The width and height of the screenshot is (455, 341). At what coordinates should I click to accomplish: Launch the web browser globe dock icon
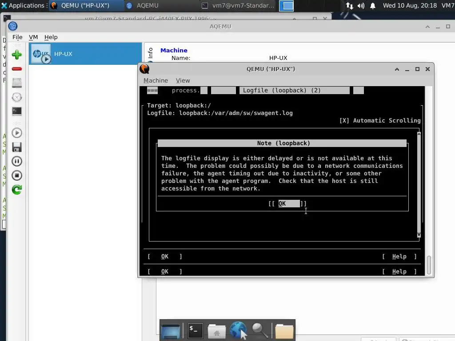point(238,330)
